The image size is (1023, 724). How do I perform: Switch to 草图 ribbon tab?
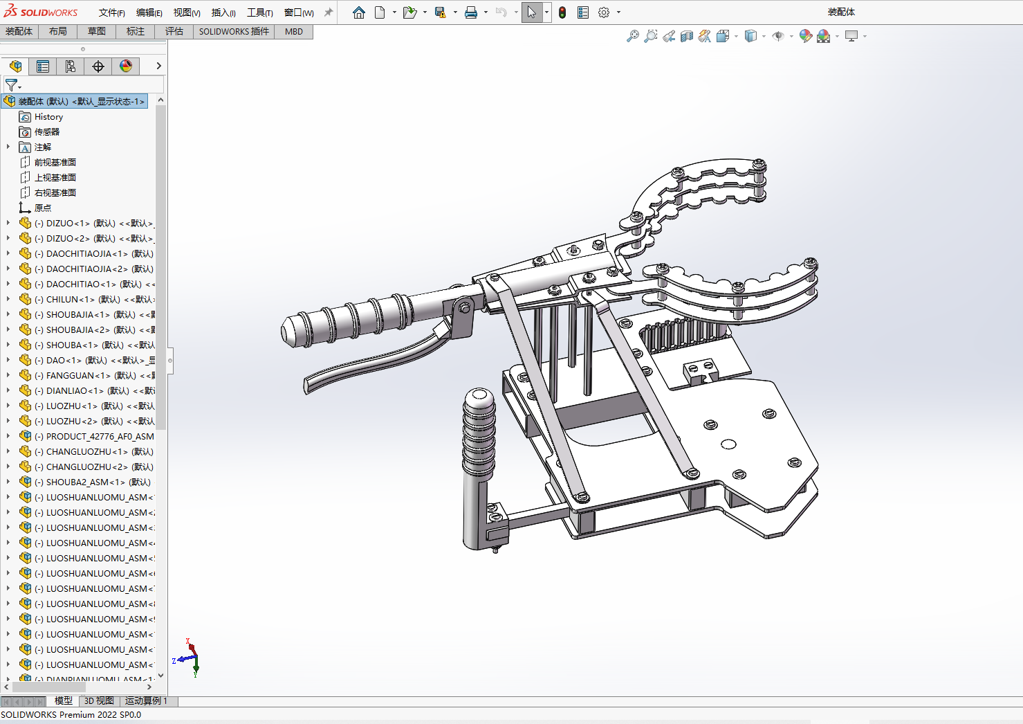point(97,32)
